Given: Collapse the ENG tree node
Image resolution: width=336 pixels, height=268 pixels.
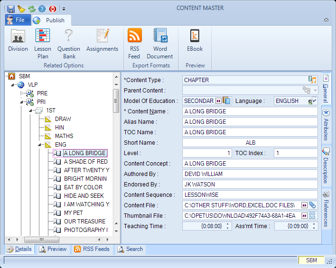Looking at the screenshot, I should coord(40,145).
